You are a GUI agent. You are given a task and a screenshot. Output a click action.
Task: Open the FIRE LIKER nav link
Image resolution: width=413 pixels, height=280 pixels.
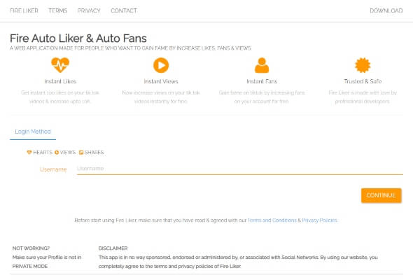click(x=24, y=10)
